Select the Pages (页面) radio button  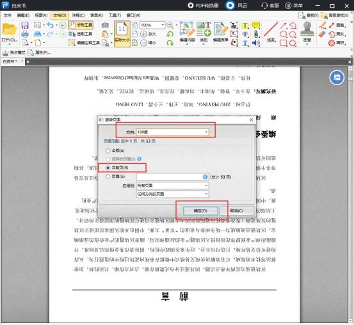108,177
